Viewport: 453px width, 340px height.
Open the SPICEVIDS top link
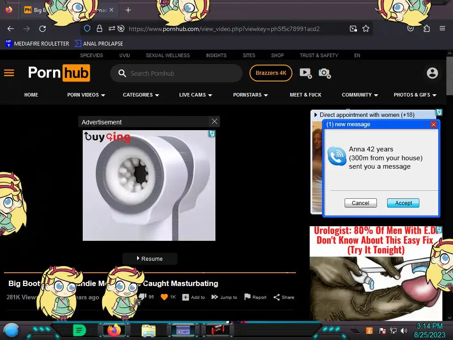[91, 55]
